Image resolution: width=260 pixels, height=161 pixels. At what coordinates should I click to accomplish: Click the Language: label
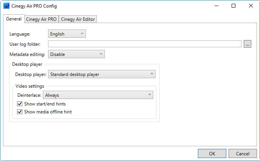click(20, 34)
